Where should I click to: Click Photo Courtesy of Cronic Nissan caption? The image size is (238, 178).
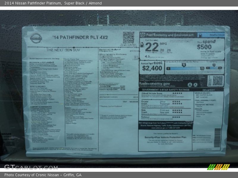point(43,175)
